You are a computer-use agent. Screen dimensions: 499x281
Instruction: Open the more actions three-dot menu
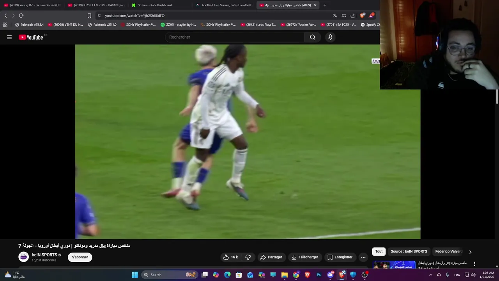click(363, 257)
